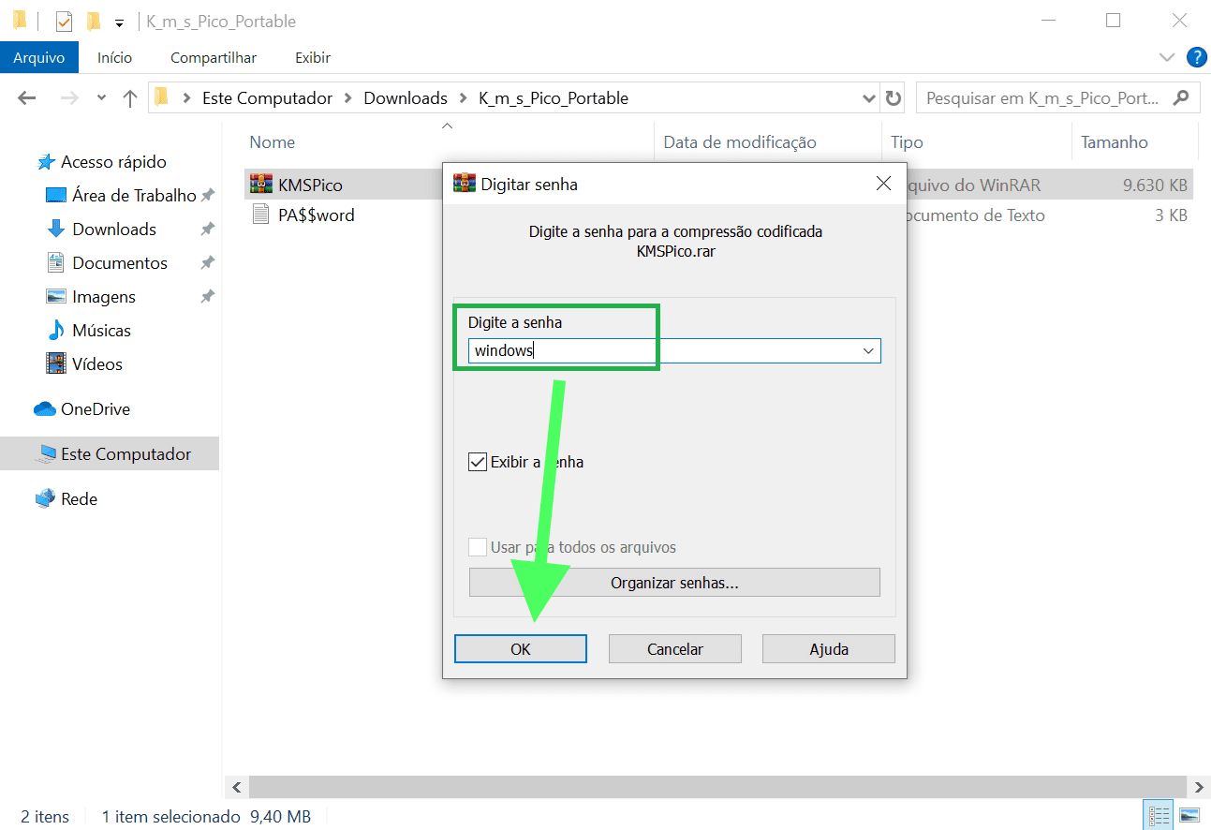
Task: Select the PA$$word text document
Action: click(x=316, y=215)
